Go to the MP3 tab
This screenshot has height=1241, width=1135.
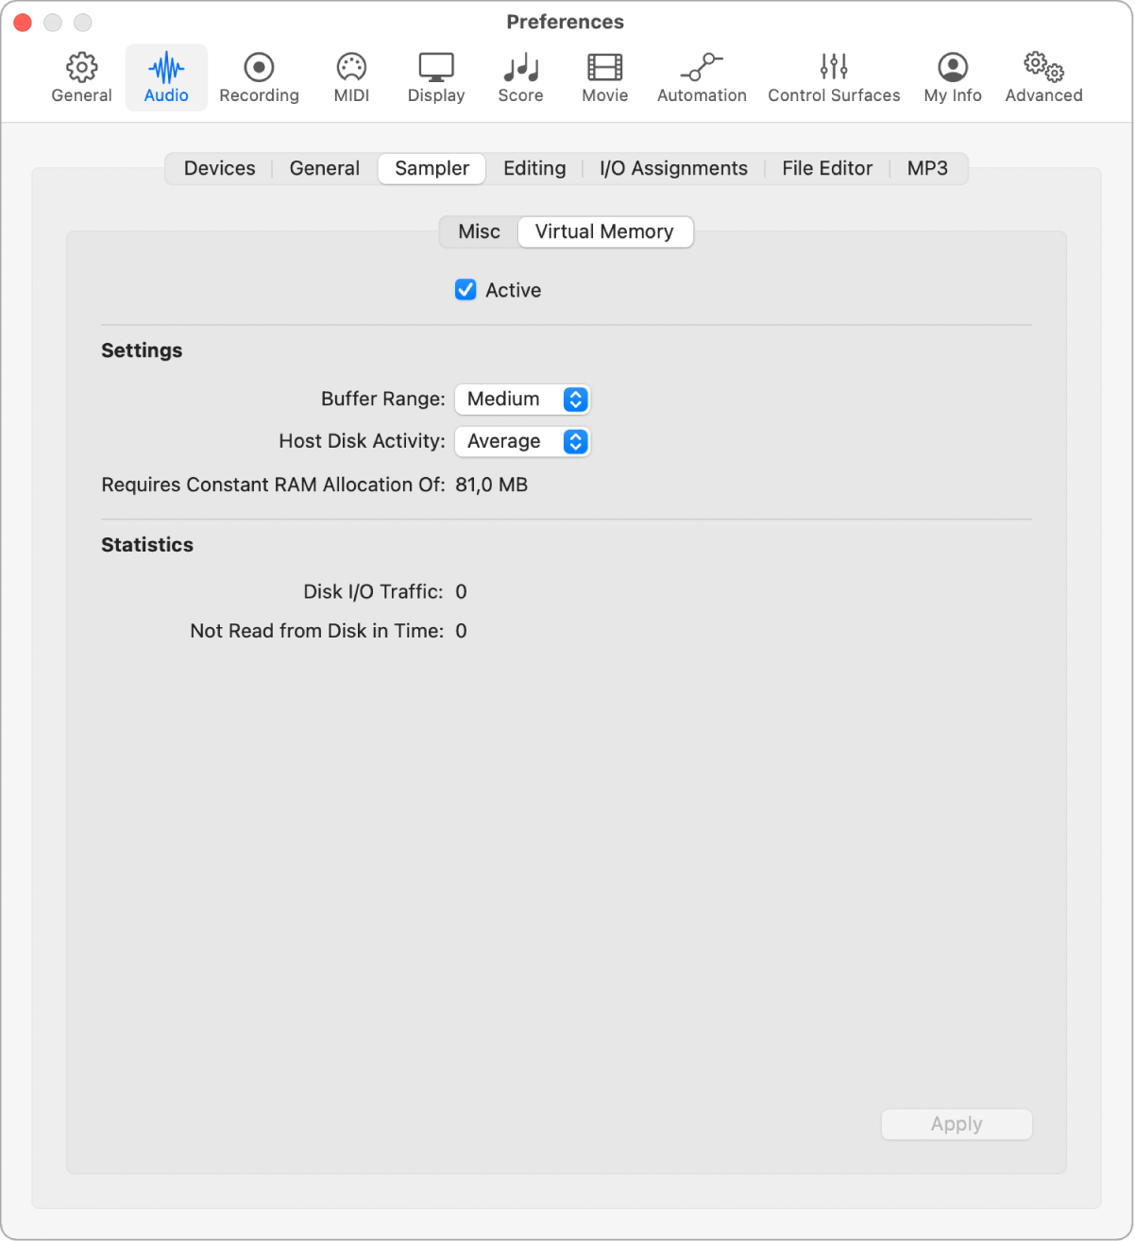(926, 169)
